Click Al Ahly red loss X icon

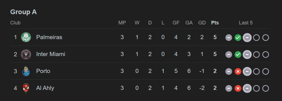pyautogui.click(x=238, y=88)
